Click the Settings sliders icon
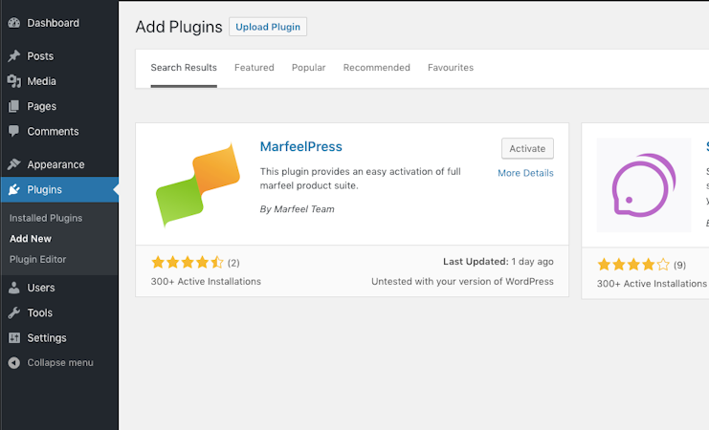 pos(14,337)
